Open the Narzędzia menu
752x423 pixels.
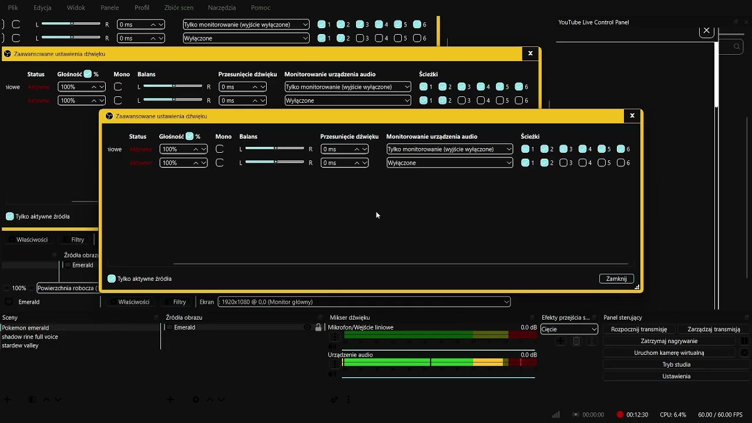tap(221, 8)
